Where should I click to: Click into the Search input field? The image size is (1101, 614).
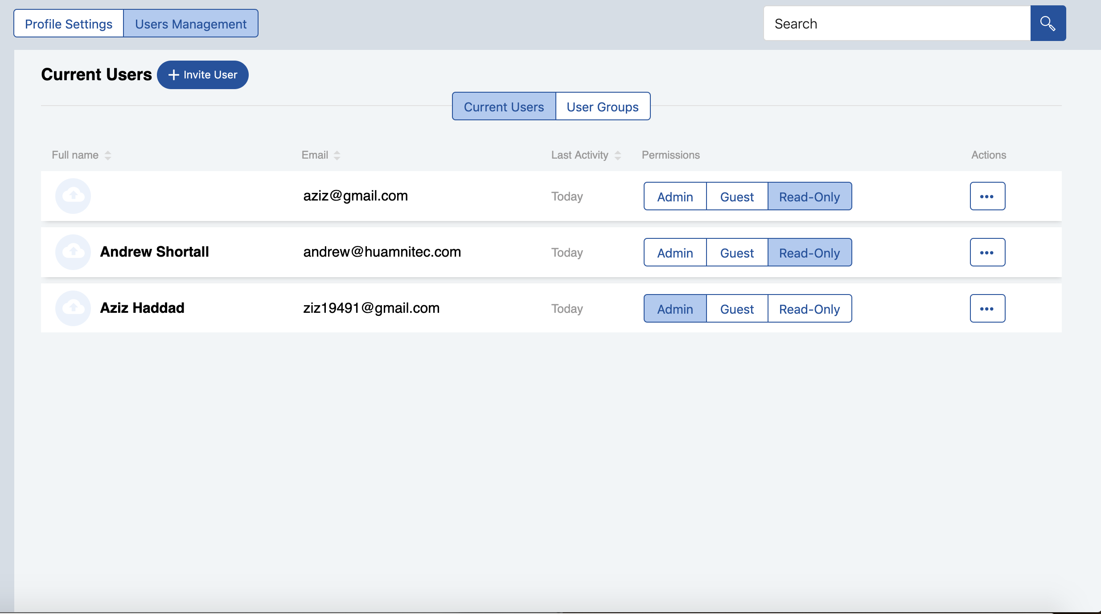click(896, 24)
